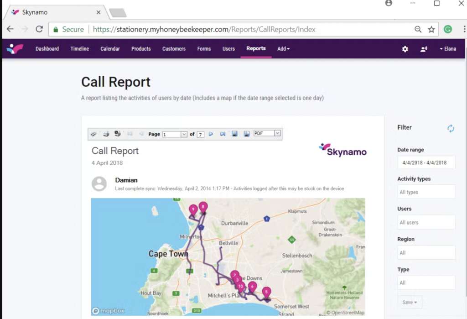This screenshot has width=467, height=319.
Task: Go to the next report page
Action: 211,134
